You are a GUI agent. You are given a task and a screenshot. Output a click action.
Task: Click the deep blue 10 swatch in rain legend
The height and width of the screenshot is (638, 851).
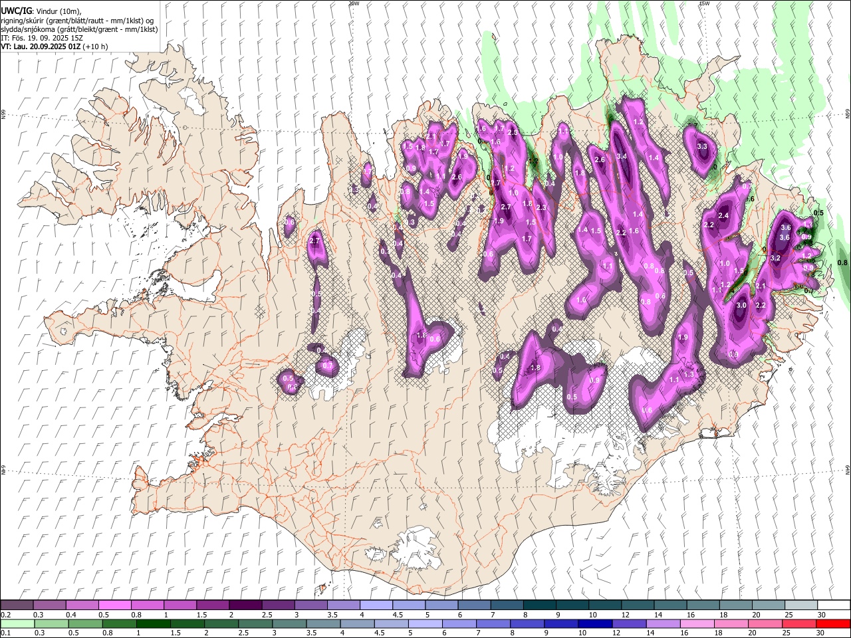tap(595, 623)
